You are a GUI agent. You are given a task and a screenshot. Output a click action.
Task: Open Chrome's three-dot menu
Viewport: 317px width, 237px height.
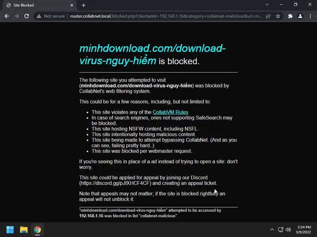310,16
